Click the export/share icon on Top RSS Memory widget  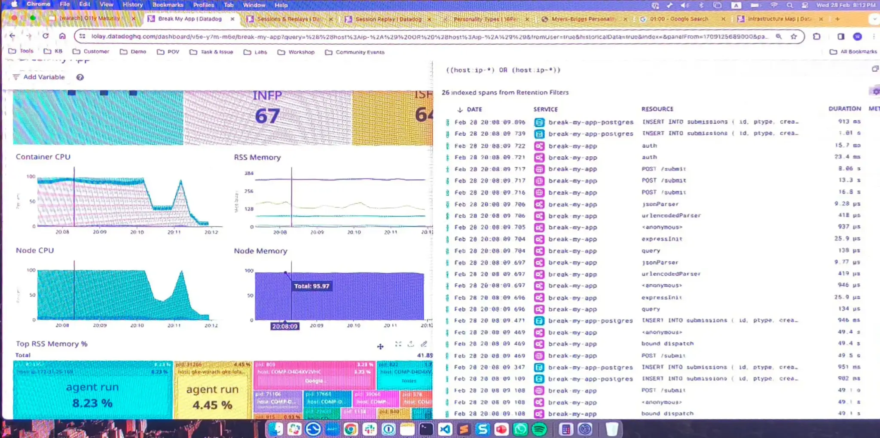coord(411,344)
